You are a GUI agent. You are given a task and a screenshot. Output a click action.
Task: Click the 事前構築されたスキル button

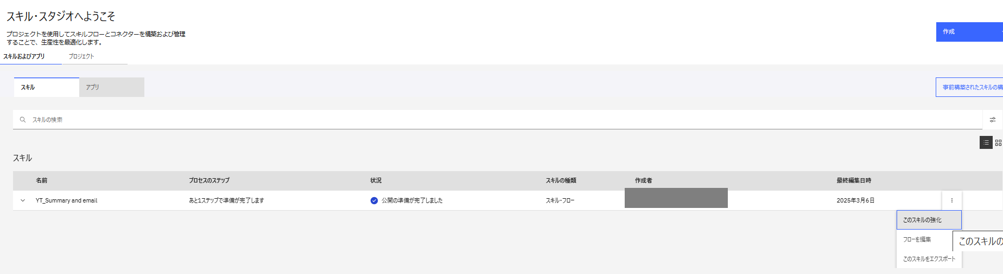click(970, 87)
